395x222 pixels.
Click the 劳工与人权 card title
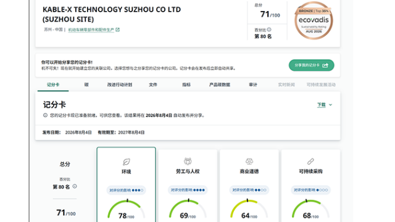point(188,171)
